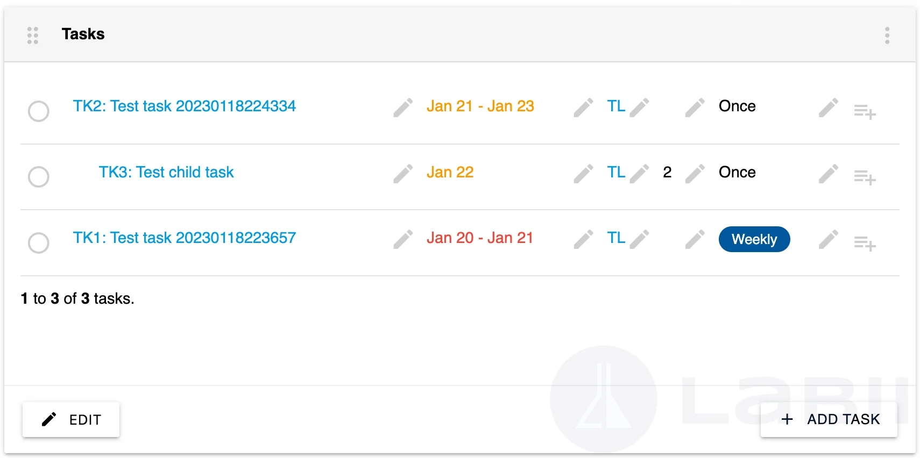The height and width of the screenshot is (458, 920).
Task: Click pencil right after TL in the TK2 row
Action: click(639, 108)
